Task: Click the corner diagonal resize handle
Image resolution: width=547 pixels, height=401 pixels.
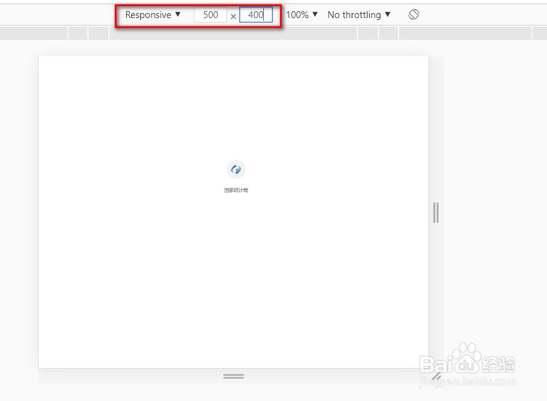Action: (x=436, y=376)
